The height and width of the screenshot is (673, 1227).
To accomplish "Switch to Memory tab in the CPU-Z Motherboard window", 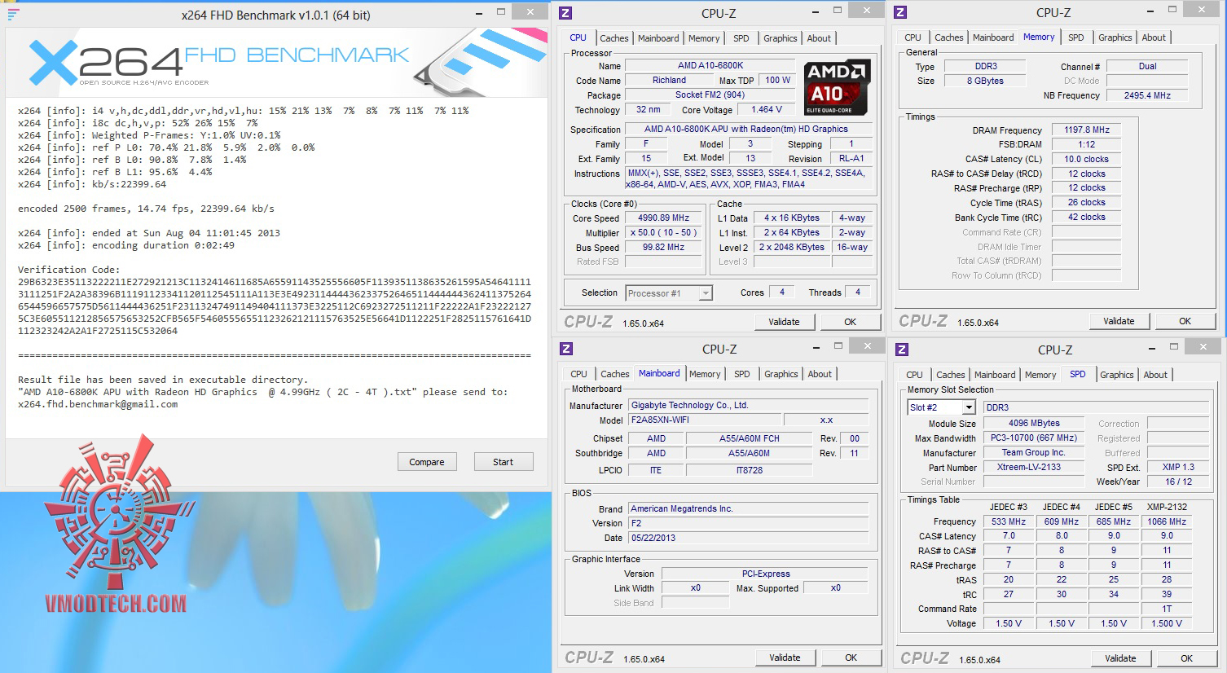I will click(705, 374).
